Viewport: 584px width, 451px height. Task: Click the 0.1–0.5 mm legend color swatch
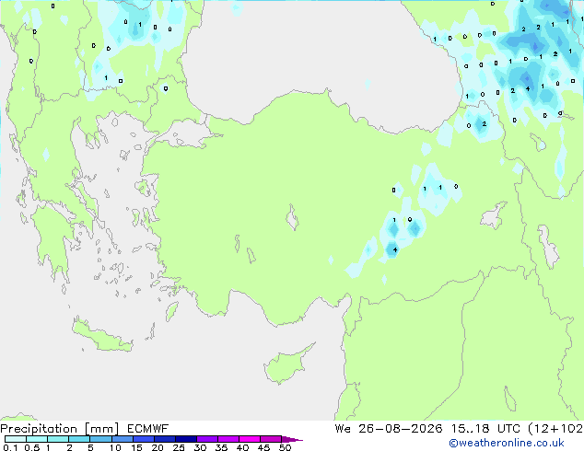(x=16, y=439)
